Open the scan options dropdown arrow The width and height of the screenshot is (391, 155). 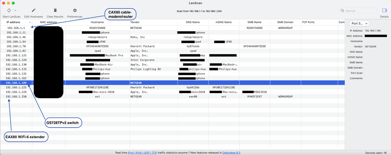click(x=15, y=11)
